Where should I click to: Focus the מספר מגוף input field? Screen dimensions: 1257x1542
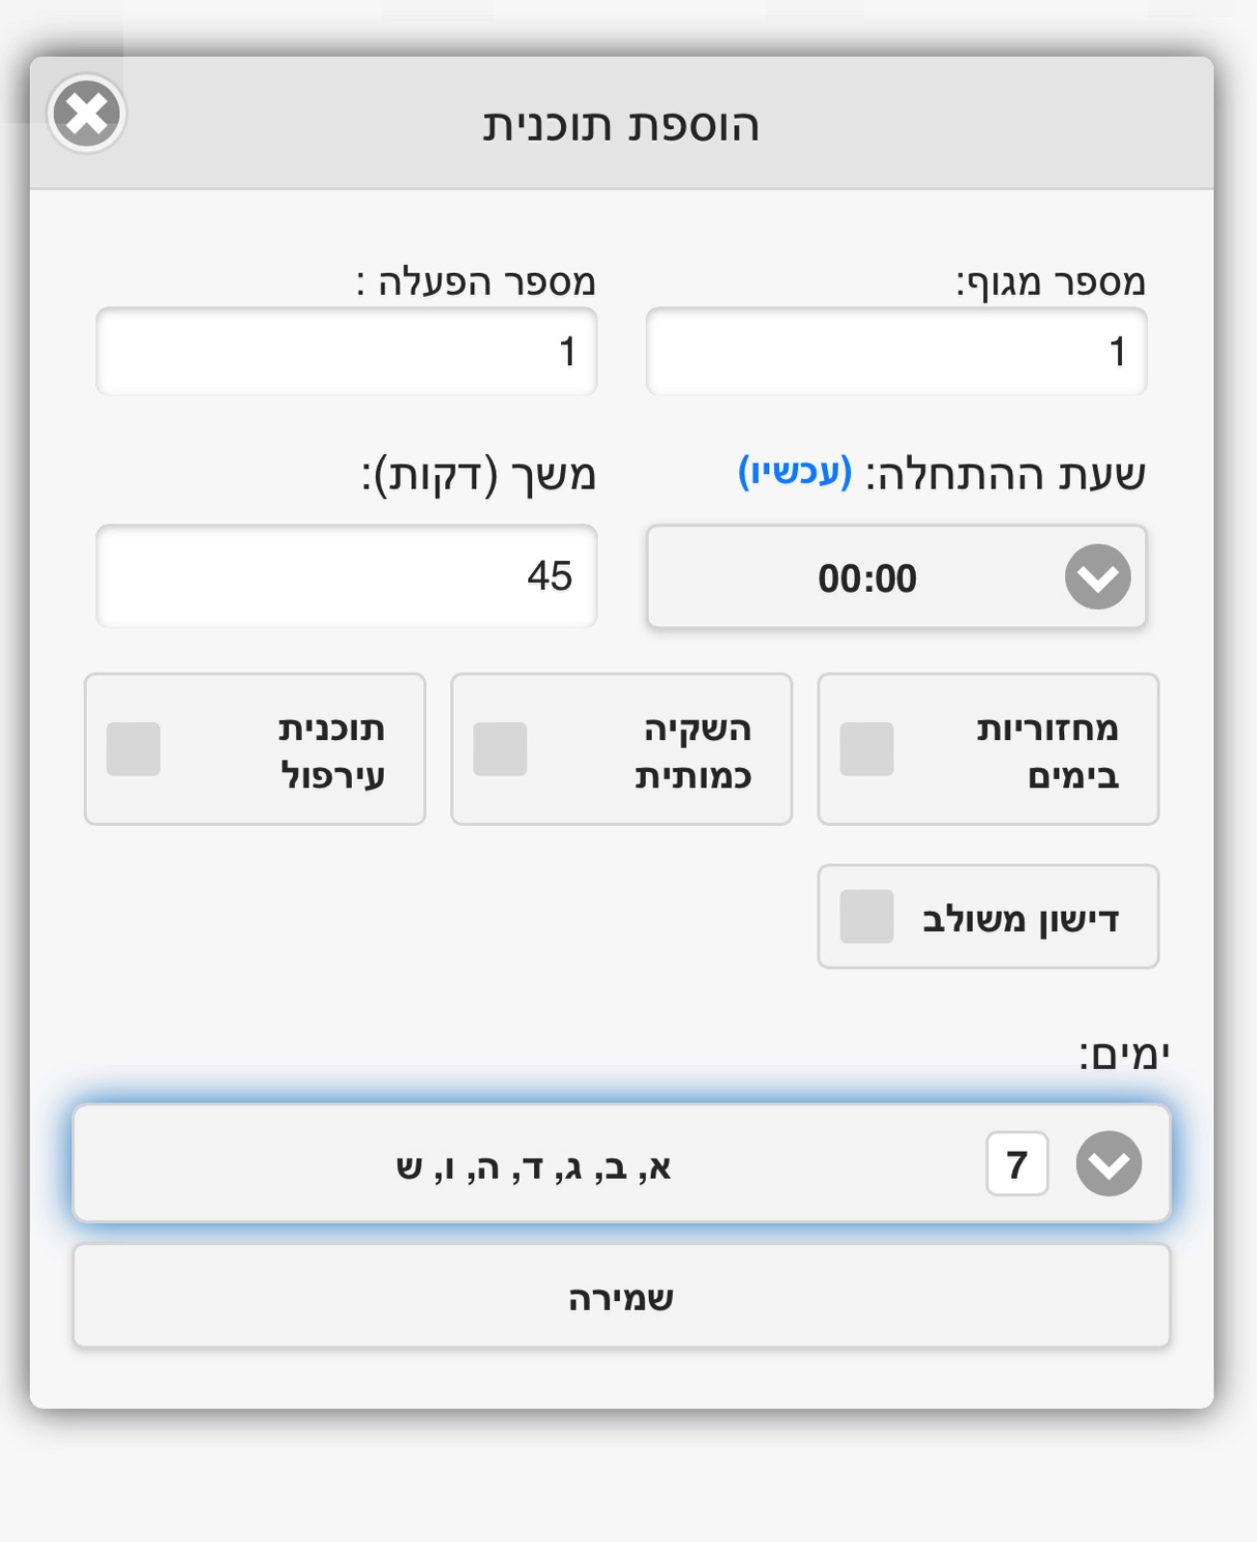[896, 351]
